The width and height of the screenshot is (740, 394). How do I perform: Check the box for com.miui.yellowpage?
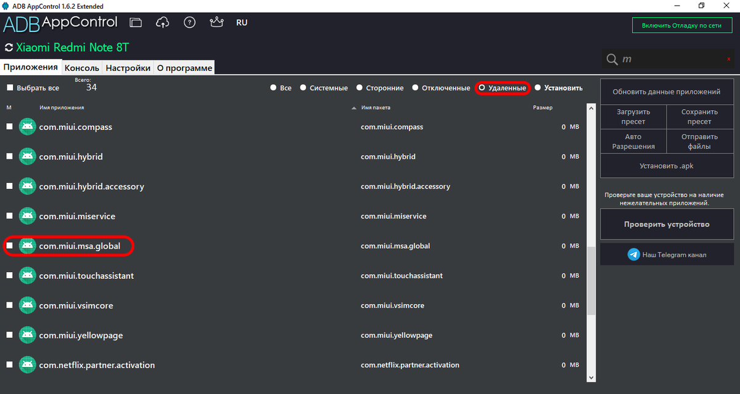9,335
